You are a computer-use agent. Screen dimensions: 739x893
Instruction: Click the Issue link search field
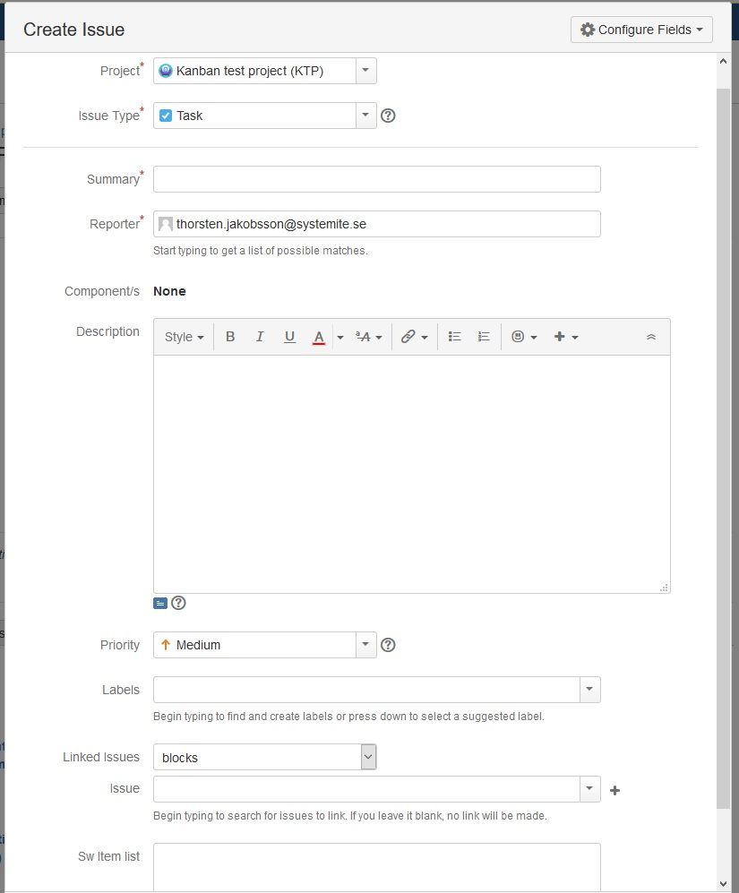(366, 789)
